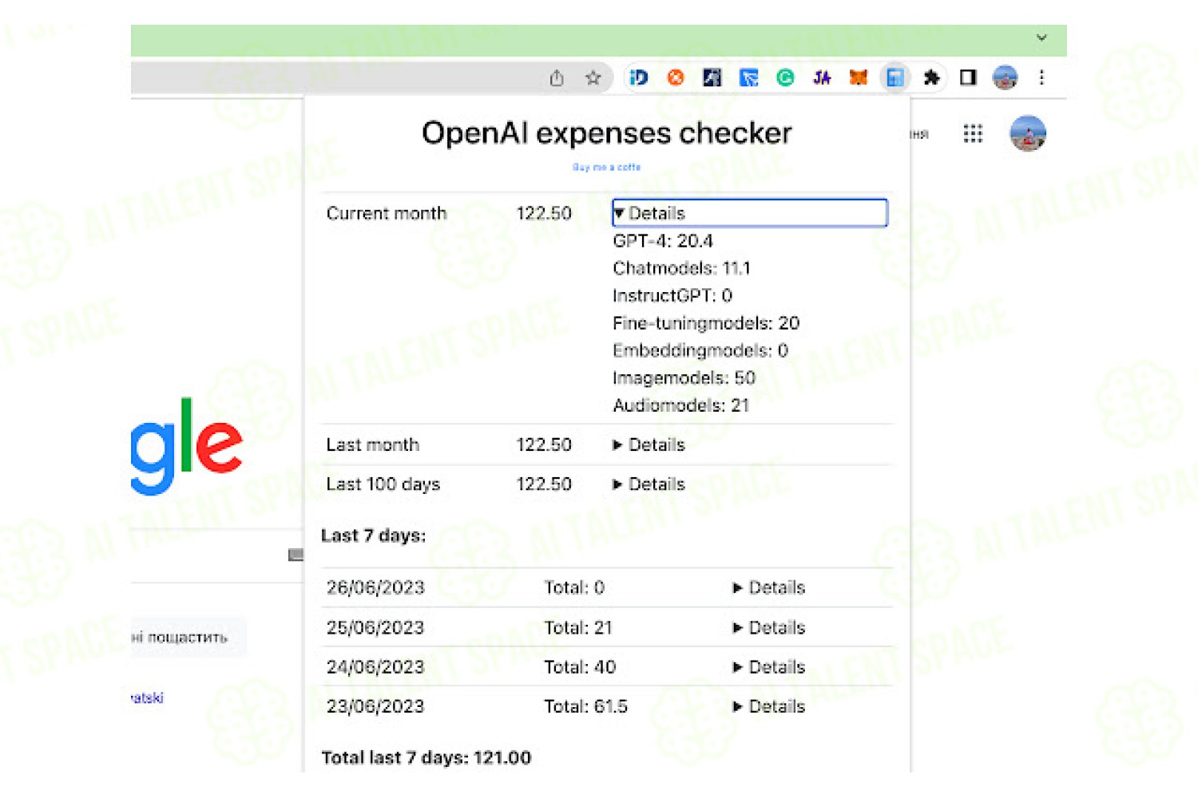Open the MetaMask fox extension
Screen dimensions: 1198x798
[x=859, y=77]
